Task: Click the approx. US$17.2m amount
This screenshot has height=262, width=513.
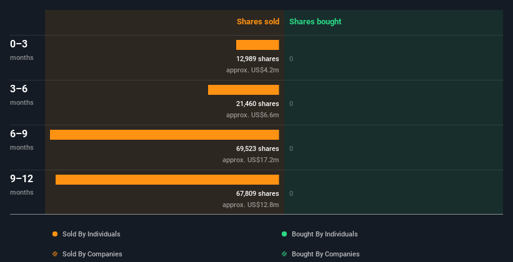Action: pos(251,160)
